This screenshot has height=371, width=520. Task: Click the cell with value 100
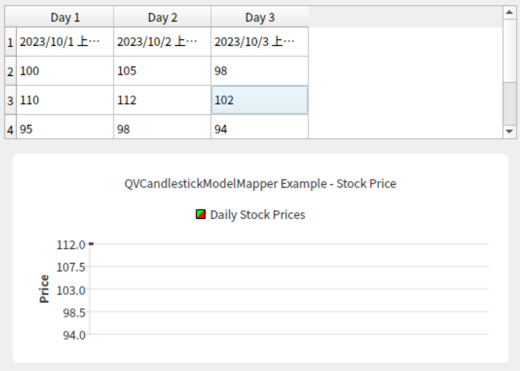tap(65, 71)
